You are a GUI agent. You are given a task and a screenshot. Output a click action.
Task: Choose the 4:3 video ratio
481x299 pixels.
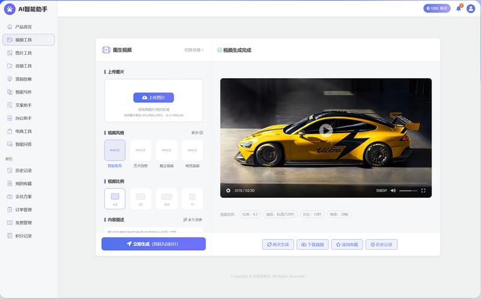[x=115, y=199]
